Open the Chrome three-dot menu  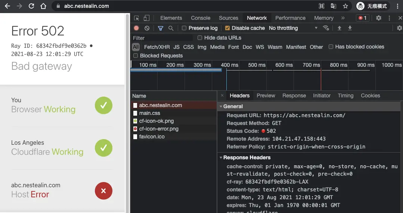tap(398, 6)
